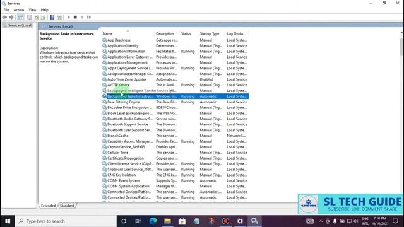This screenshot has width=404, height=227.
Task: Click the Pause Service toolbar icon
Action: 82,17
